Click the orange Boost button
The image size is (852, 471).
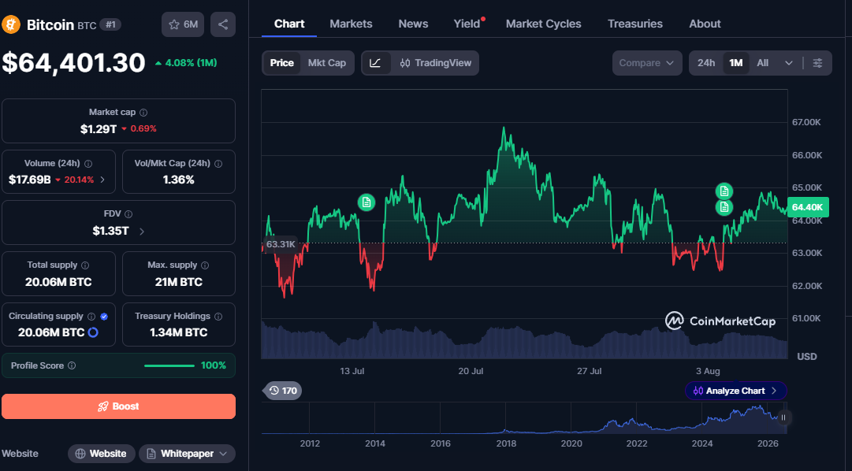click(x=118, y=406)
